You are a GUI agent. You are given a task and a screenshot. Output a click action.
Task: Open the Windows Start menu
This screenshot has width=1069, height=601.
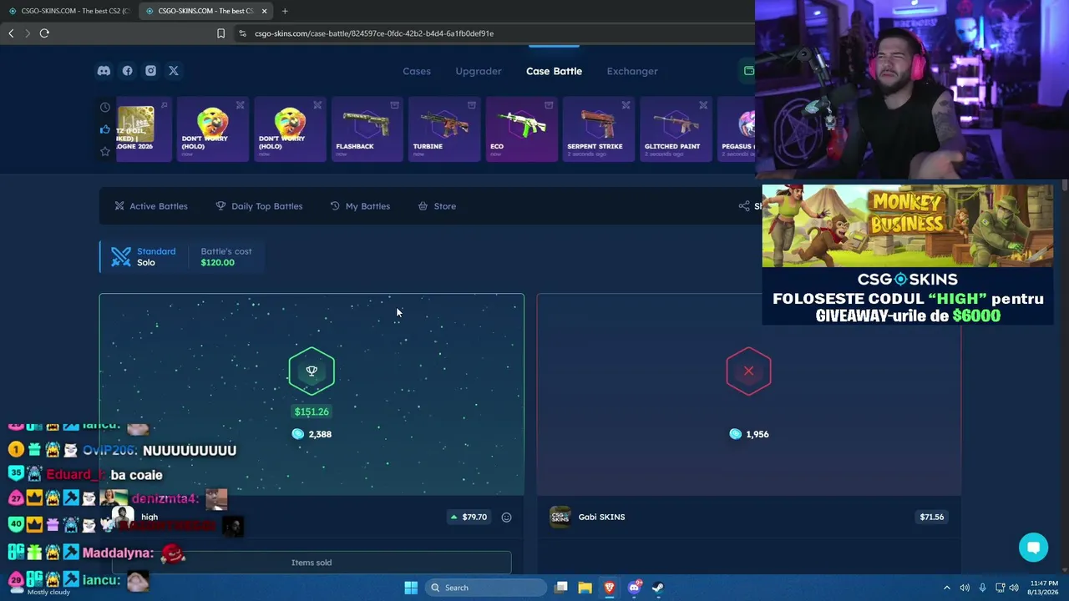[x=411, y=588]
